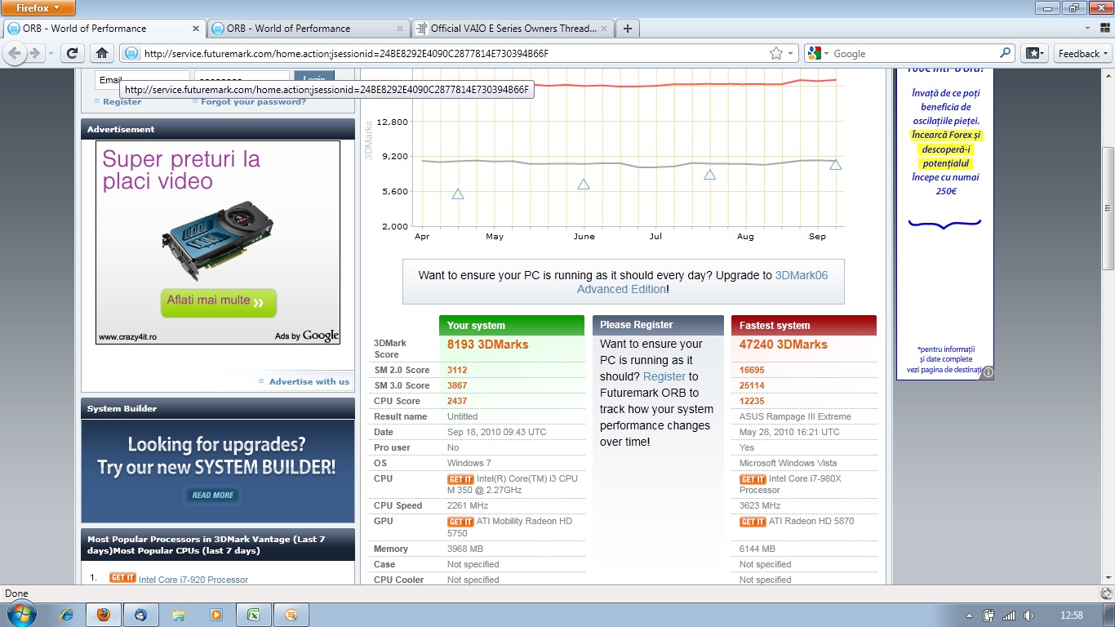Click the search magnifier icon

[1006, 53]
